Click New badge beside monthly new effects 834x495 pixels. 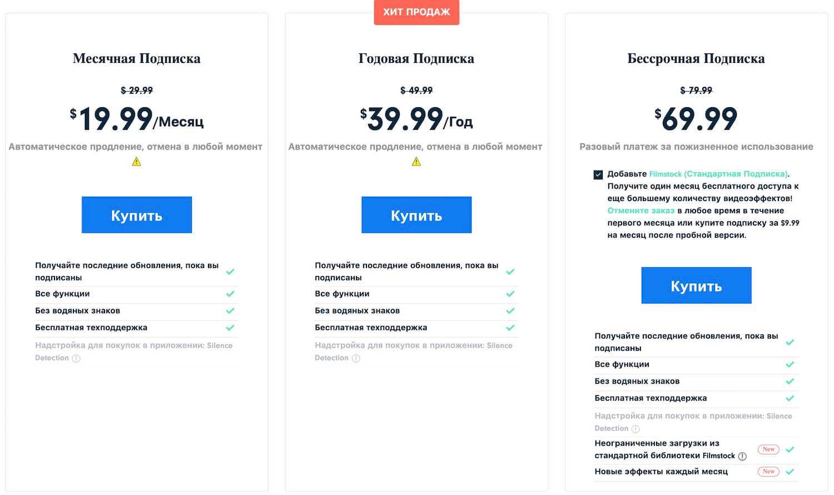(768, 472)
